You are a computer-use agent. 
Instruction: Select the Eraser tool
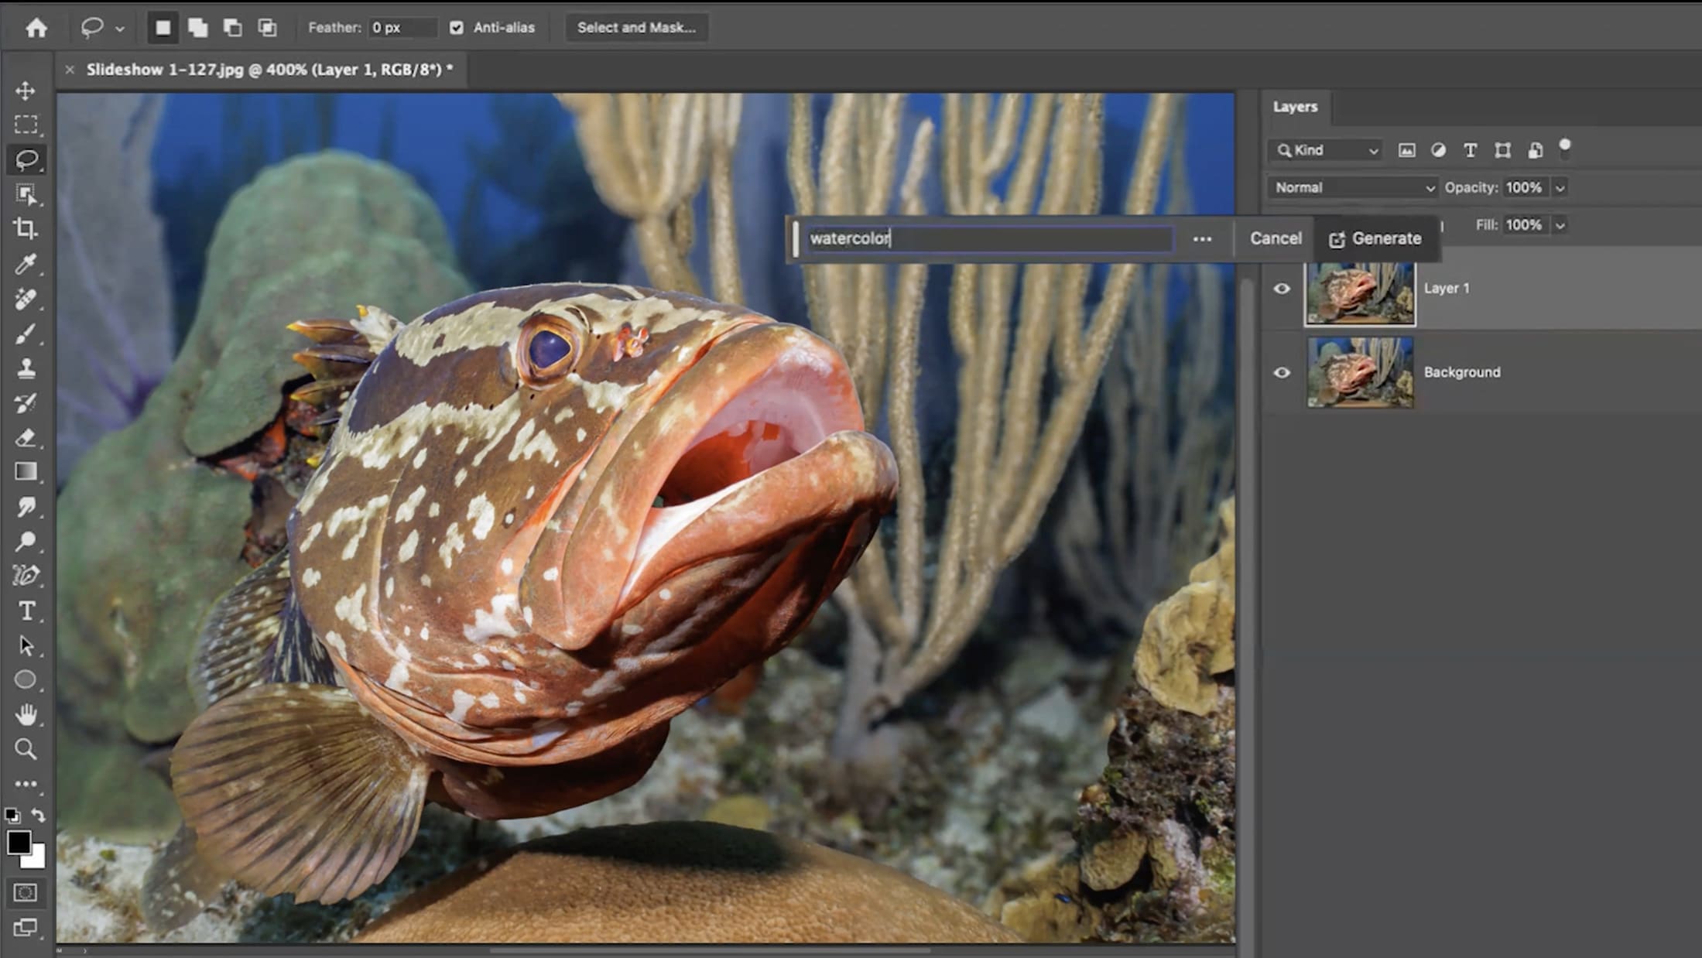(x=26, y=437)
